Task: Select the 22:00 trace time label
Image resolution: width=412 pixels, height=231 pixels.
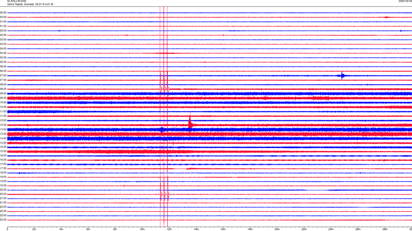Action: [3, 207]
